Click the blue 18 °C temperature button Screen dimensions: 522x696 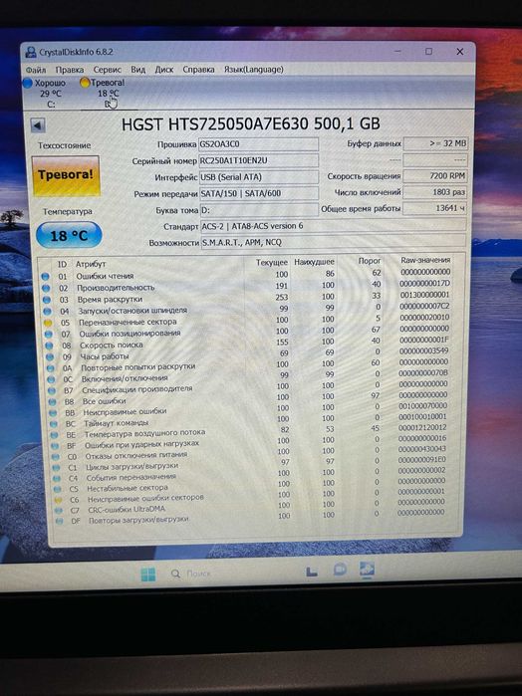click(x=69, y=235)
